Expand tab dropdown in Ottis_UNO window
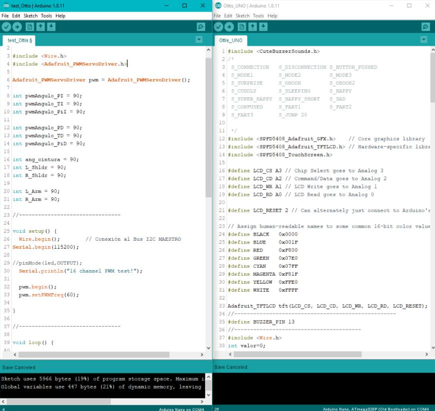Image resolution: width=435 pixels, height=411 pixels. tap(424, 39)
